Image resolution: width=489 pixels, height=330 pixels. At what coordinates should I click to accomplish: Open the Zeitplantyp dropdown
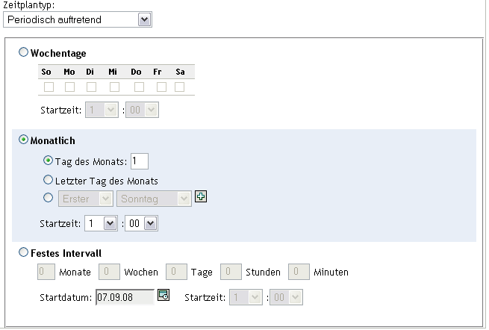(78, 19)
